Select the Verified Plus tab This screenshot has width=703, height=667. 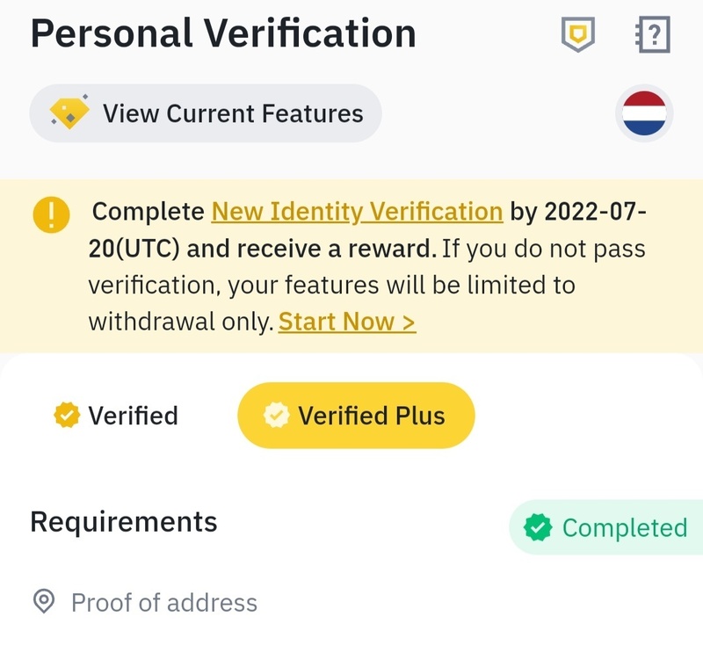[356, 415]
